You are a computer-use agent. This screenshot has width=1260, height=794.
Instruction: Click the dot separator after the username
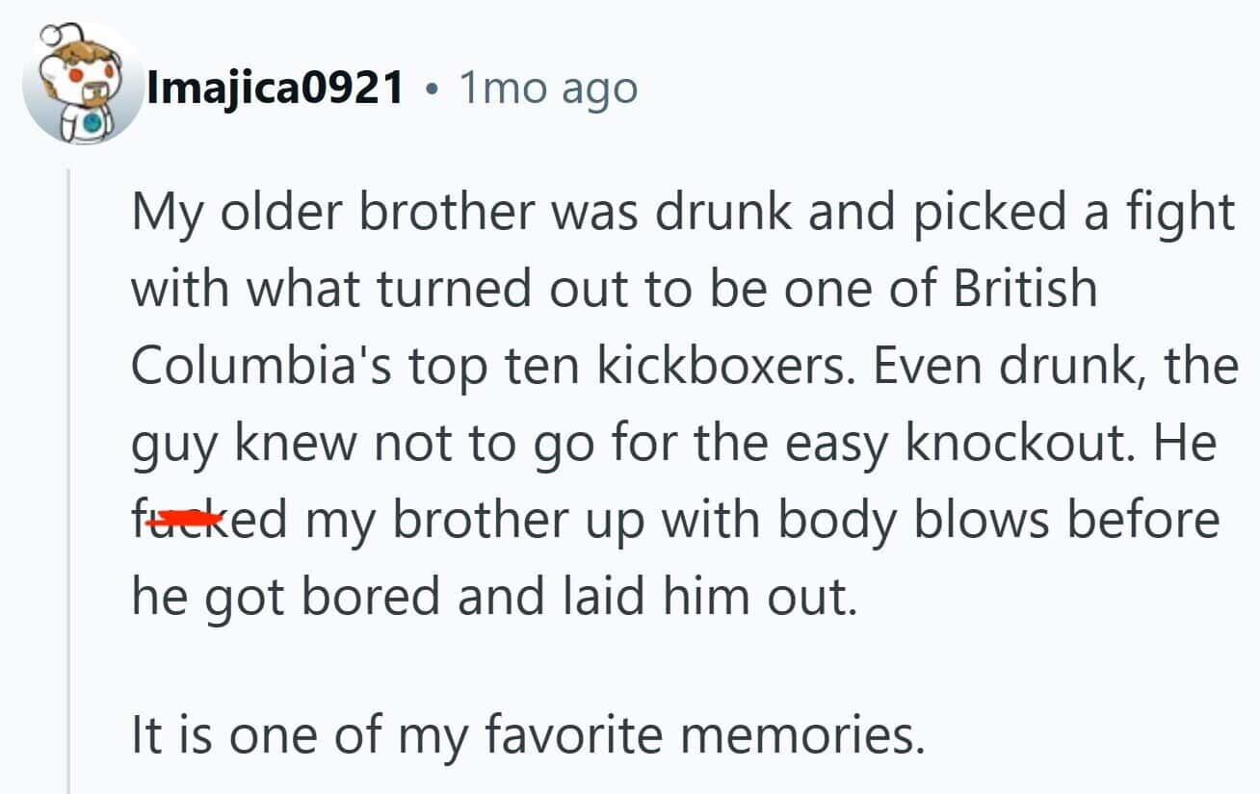[x=431, y=90]
